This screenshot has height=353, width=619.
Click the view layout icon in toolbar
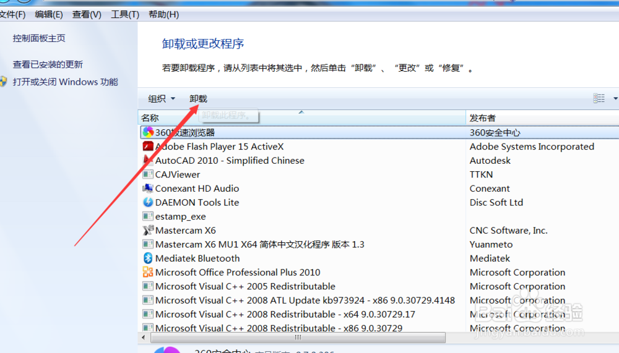pos(599,98)
